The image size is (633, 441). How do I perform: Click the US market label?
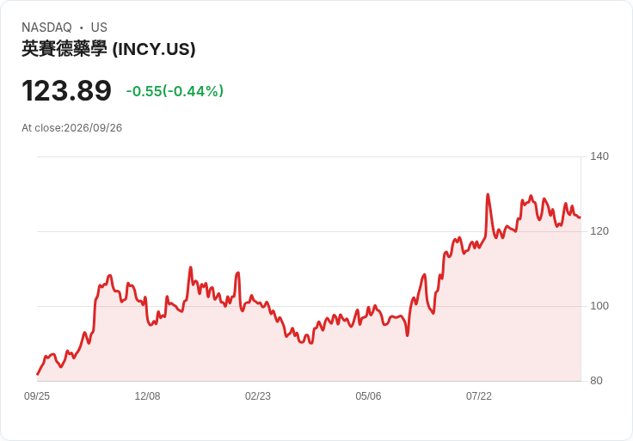(x=99, y=28)
